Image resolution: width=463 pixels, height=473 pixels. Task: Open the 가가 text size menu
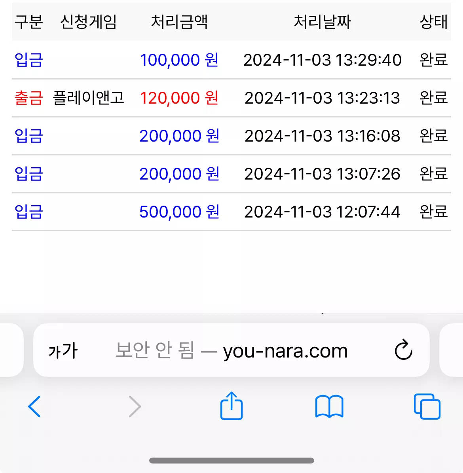[x=63, y=350]
